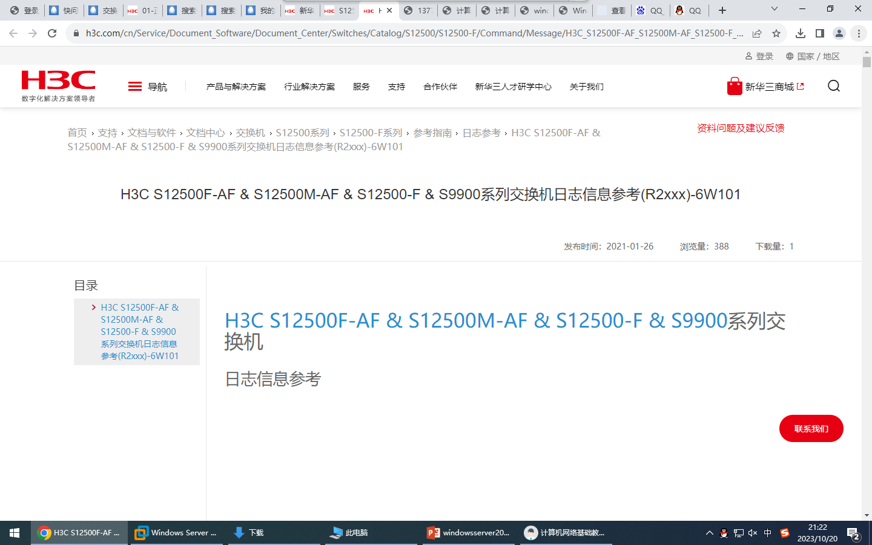Click the QQ penguin tray icon
Viewport: 872px width, 545px height.
724,533
